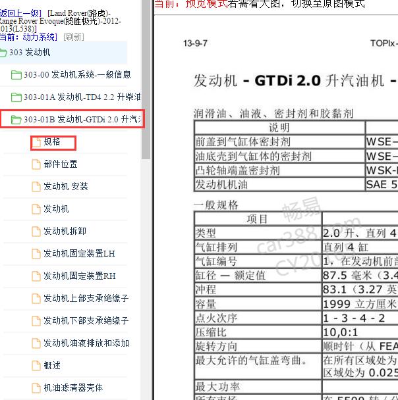Open the 概述 page

pos(52,365)
